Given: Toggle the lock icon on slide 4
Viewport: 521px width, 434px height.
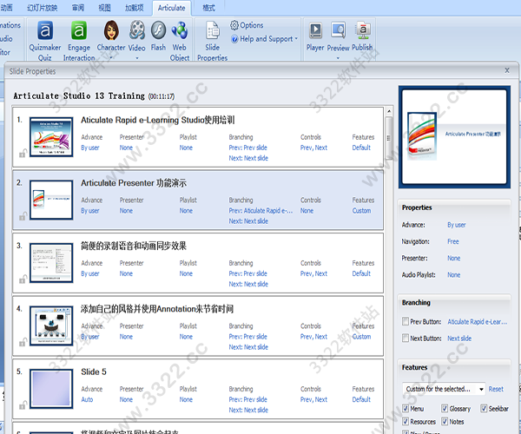Looking at the screenshot, I should tap(23, 342).
